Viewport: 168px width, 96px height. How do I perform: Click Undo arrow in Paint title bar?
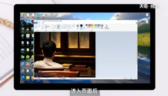click(39, 21)
